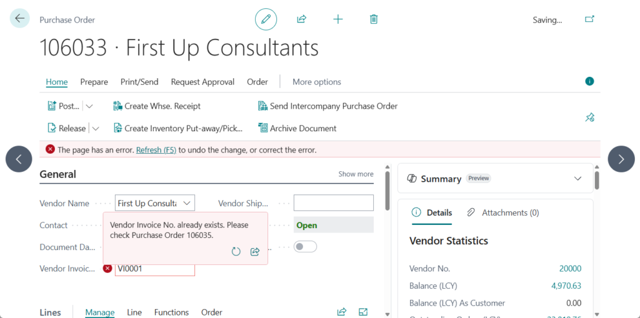The height and width of the screenshot is (318, 640).
Task: Go to next record arrow
Action: coord(621,159)
